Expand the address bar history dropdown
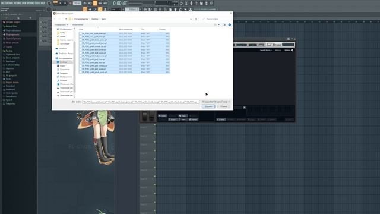The height and width of the screenshot is (214, 380). coord(191,19)
